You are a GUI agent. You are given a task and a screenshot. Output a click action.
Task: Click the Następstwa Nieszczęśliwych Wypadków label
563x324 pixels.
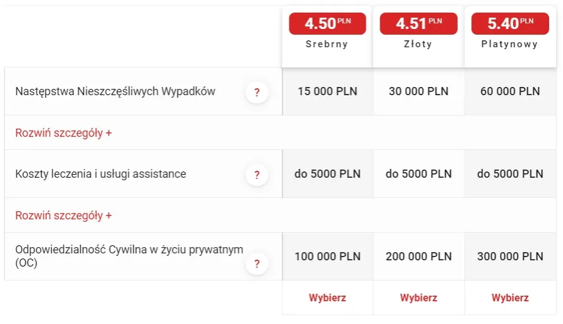(115, 91)
